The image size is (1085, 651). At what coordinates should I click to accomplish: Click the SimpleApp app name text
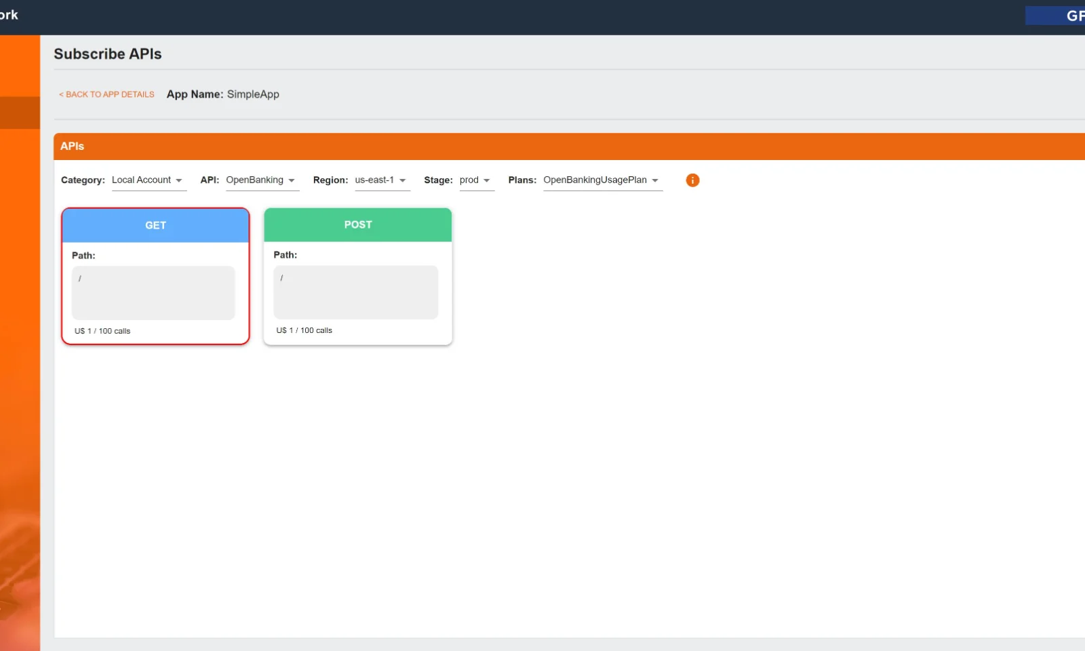pos(254,94)
